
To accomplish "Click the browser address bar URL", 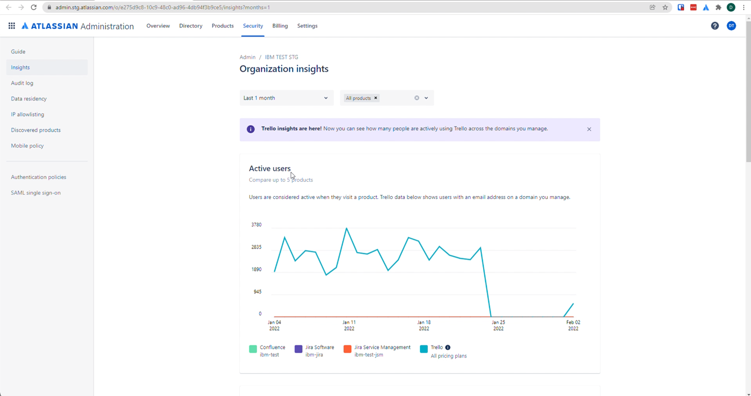I will [x=163, y=7].
